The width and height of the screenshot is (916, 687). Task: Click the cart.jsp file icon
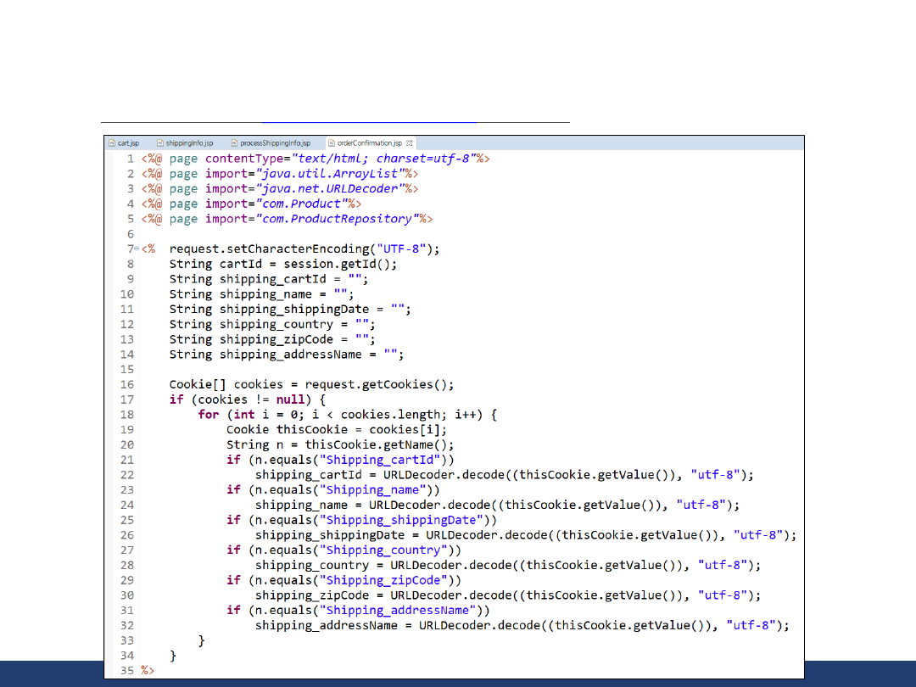[x=112, y=143]
